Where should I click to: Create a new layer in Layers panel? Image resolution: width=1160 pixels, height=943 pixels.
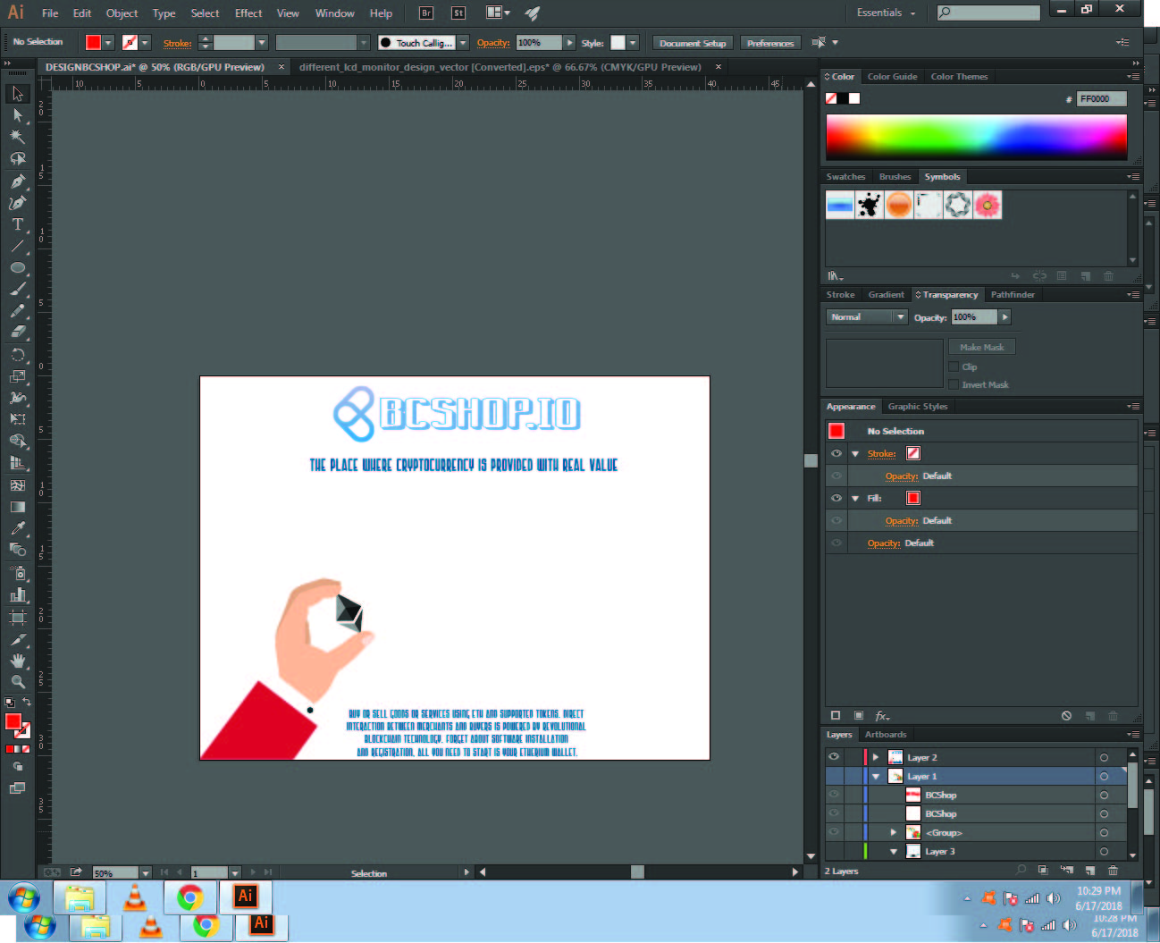pyautogui.click(x=1090, y=871)
